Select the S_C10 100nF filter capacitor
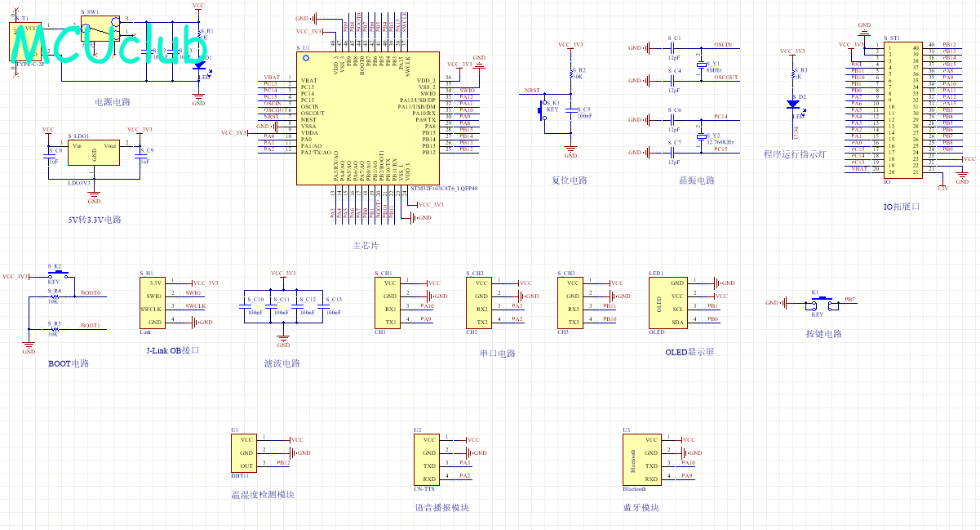The image size is (980, 530). tap(244, 307)
